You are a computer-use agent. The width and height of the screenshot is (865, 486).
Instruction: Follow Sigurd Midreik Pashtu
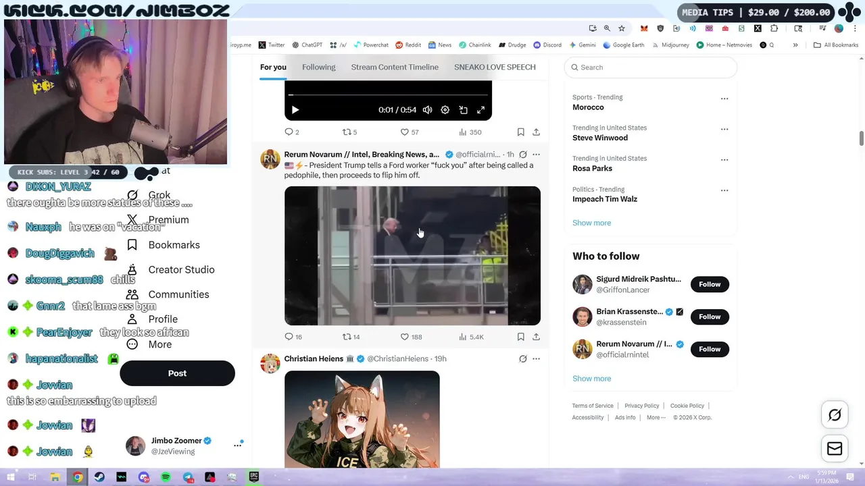pyautogui.click(x=710, y=284)
